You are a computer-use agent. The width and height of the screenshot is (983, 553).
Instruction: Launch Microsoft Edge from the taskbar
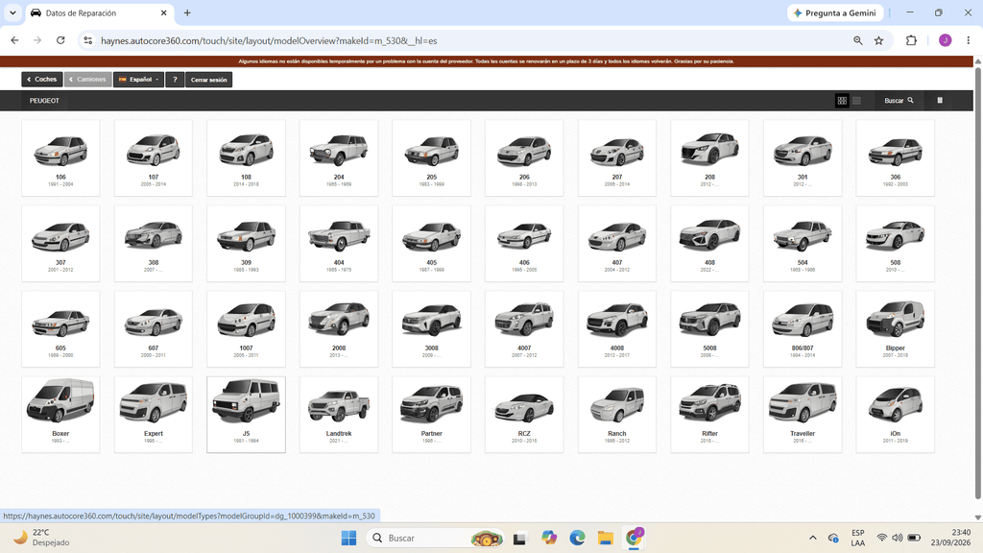click(x=577, y=538)
